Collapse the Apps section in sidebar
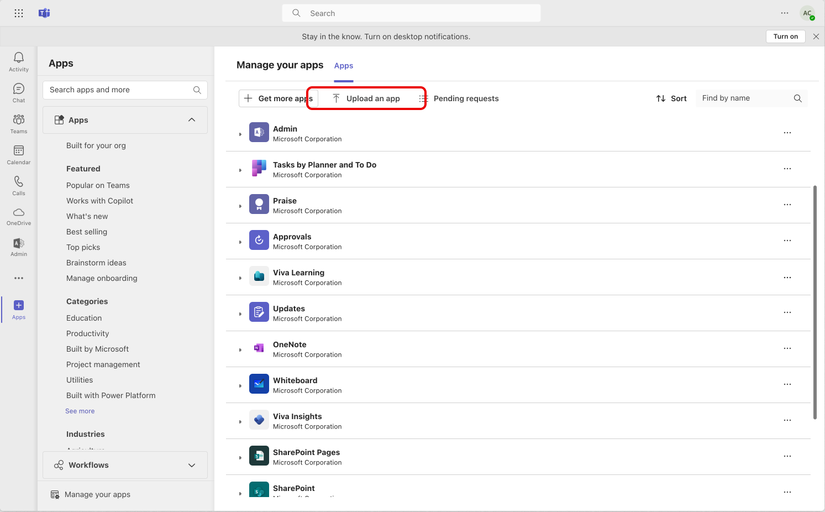The width and height of the screenshot is (825, 512). click(192, 120)
